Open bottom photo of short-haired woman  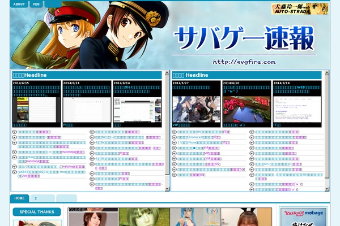pyautogui.click(x=93, y=217)
